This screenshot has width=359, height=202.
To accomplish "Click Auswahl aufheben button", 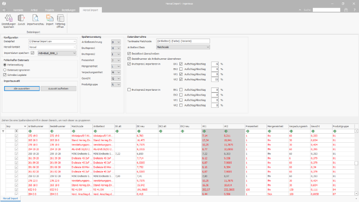I will pyautogui.click(x=58, y=88).
